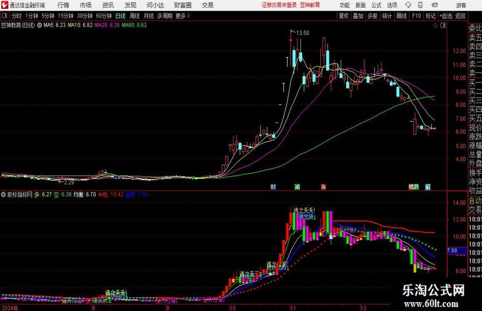Expand the 股标指标网 indicator dropdown
The image size is (482, 311).
[4, 195]
